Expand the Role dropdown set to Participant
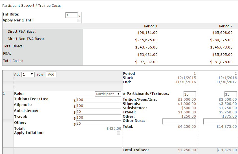Screen dimensions: 238x154 (108, 94)
